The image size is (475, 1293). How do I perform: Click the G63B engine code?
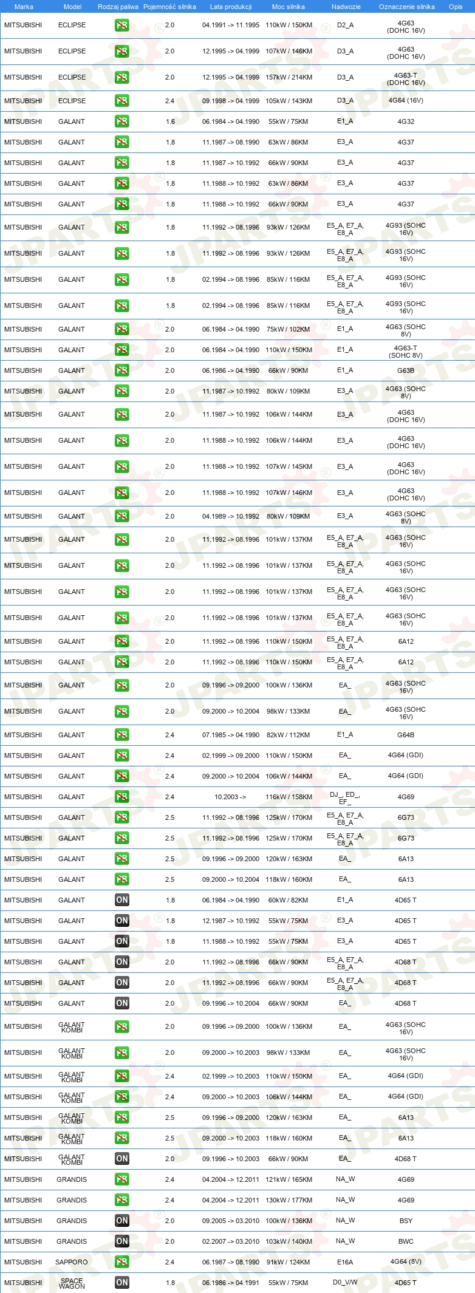tap(406, 370)
